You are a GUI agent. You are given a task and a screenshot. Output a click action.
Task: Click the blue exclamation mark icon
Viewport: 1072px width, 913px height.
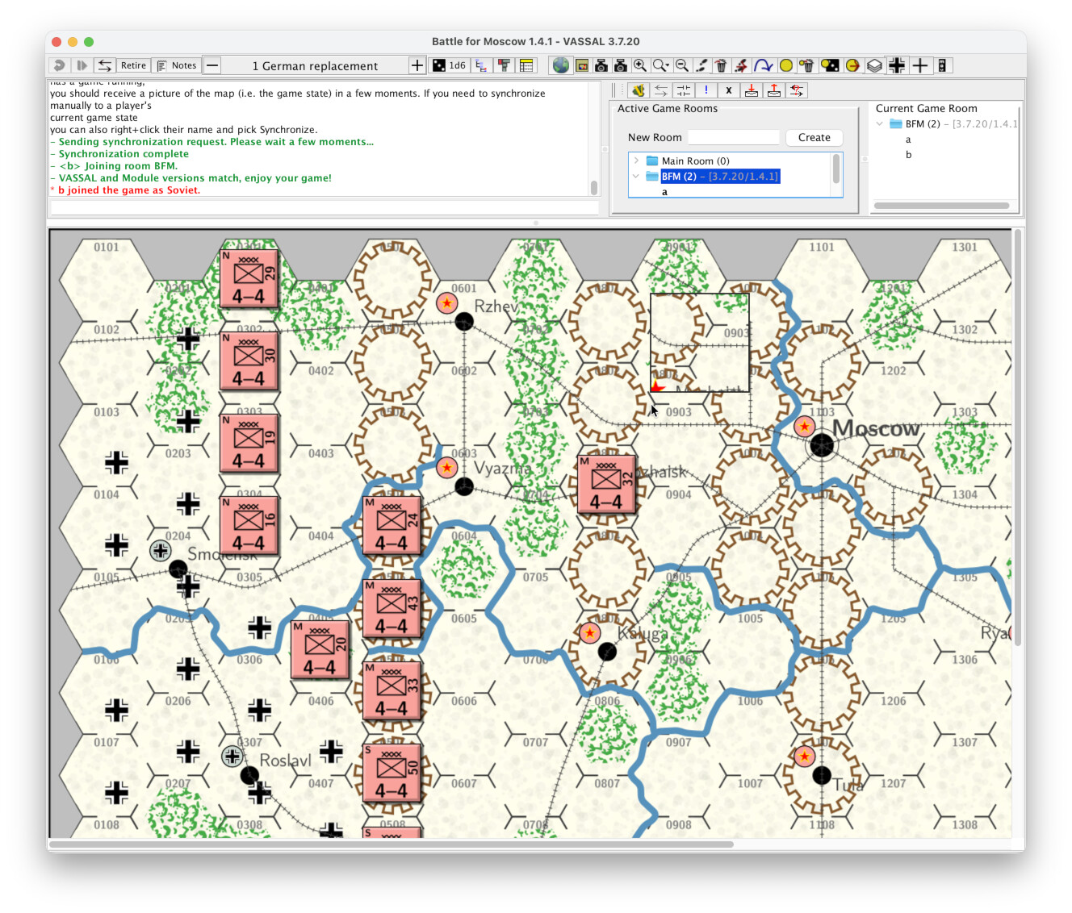(x=706, y=90)
